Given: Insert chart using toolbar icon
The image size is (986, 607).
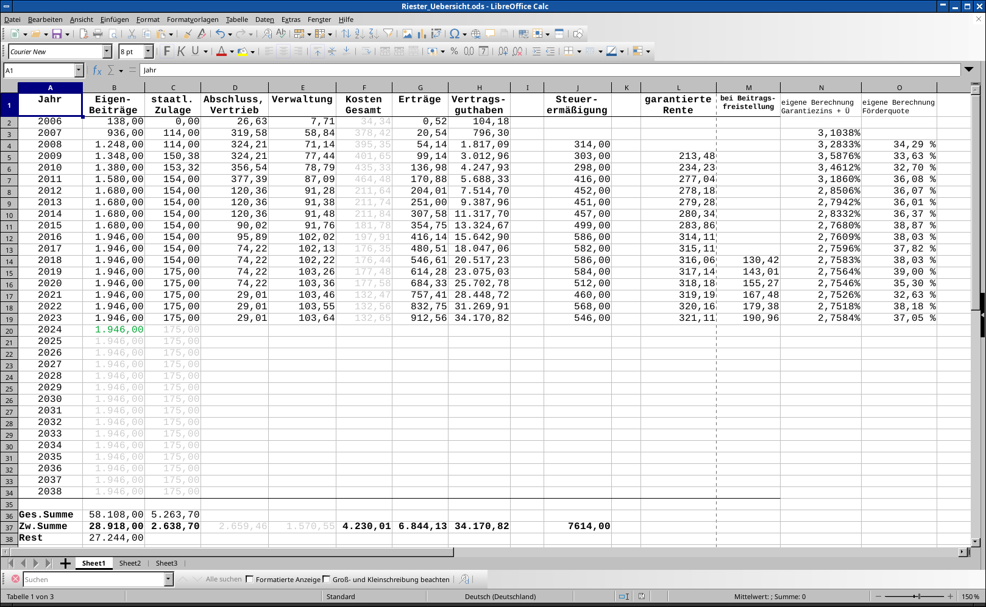Looking at the screenshot, I should point(422,34).
